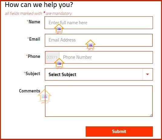Click the Phone field label
This screenshot has height=140, width=162.
[34, 56]
